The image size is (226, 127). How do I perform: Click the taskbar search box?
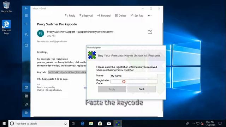coord(38,123)
